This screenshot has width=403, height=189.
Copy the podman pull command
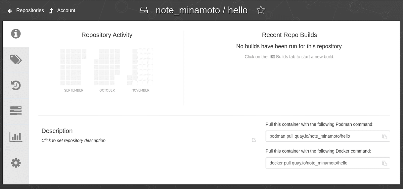click(384, 136)
